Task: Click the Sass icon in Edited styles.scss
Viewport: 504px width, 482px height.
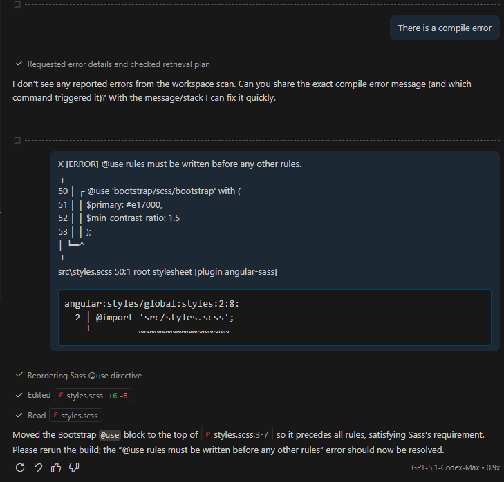Action: point(62,396)
